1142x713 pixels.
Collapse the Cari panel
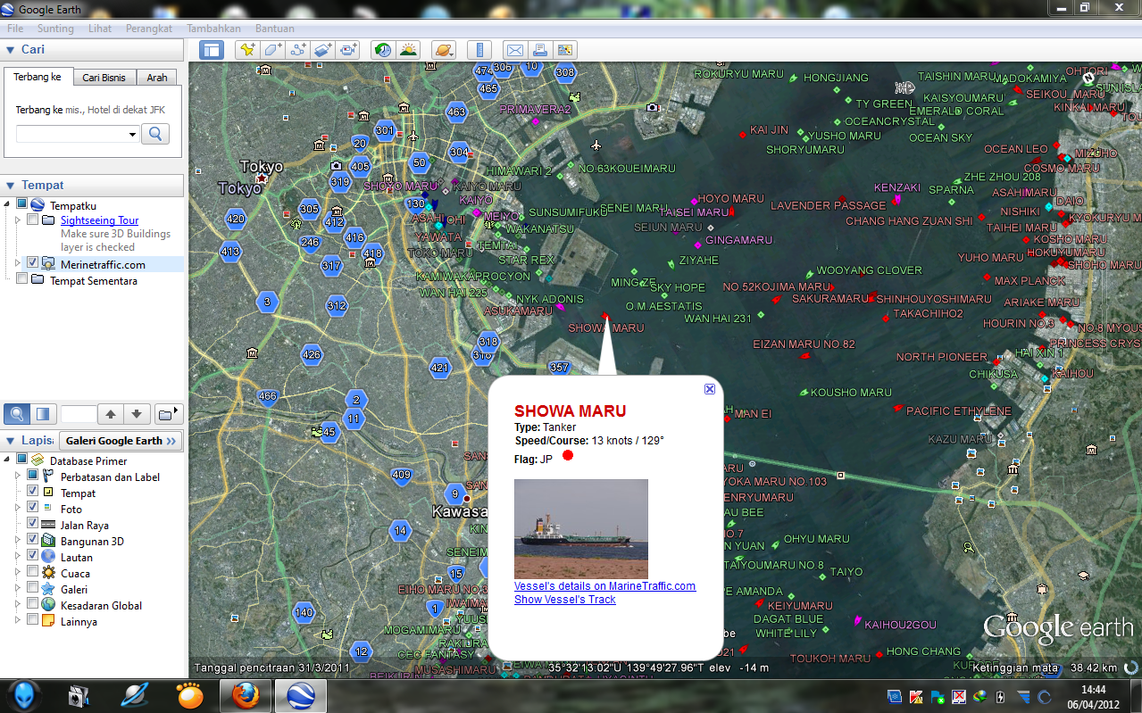tap(11, 50)
